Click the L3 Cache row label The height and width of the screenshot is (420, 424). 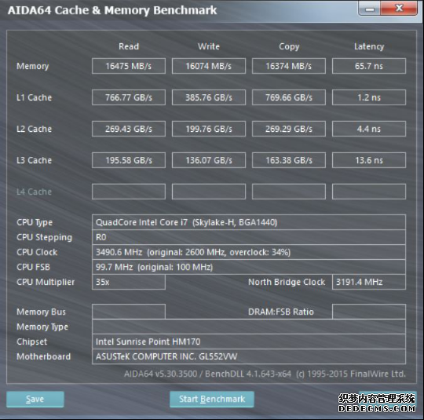tap(34, 160)
